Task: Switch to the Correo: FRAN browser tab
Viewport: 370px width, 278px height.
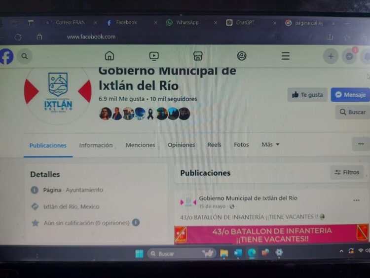Action: click(x=71, y=22)
